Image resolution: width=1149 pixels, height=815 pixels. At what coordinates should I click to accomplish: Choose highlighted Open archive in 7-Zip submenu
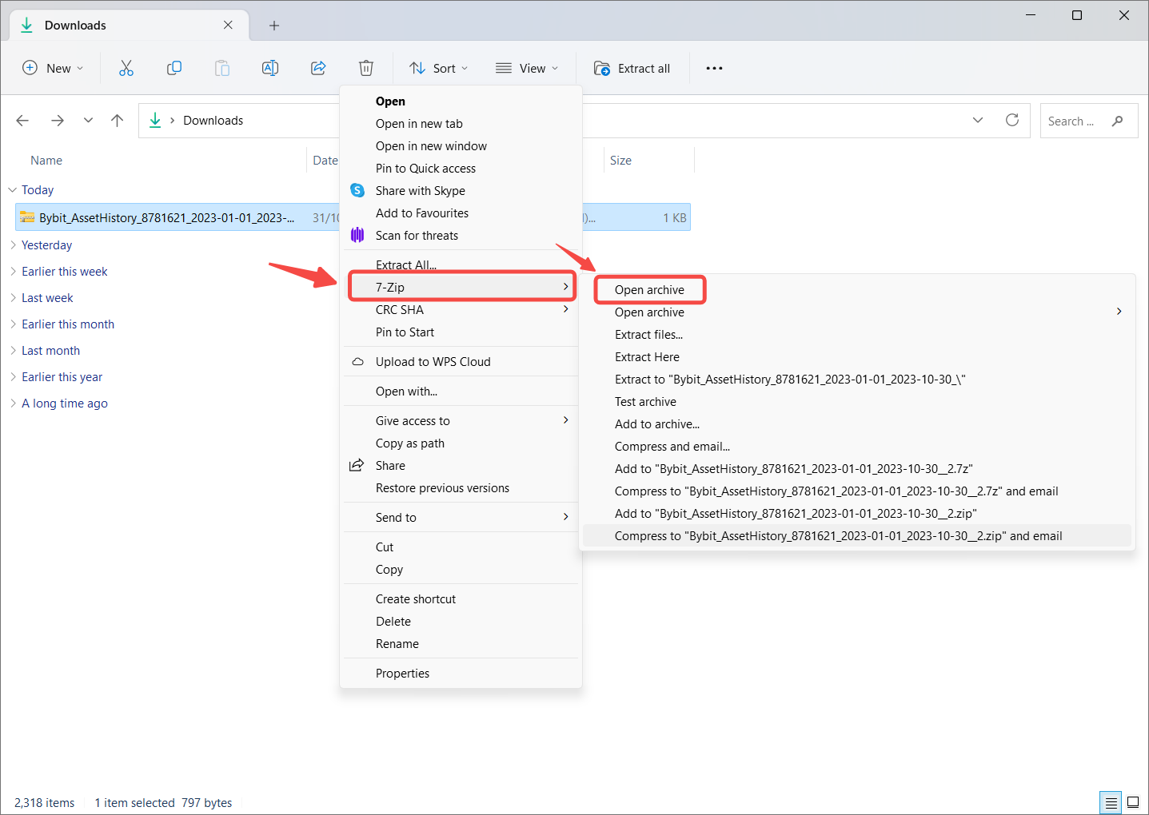click(x=649, y=290)
